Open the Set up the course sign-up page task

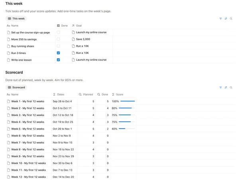[x=31, y=32]
